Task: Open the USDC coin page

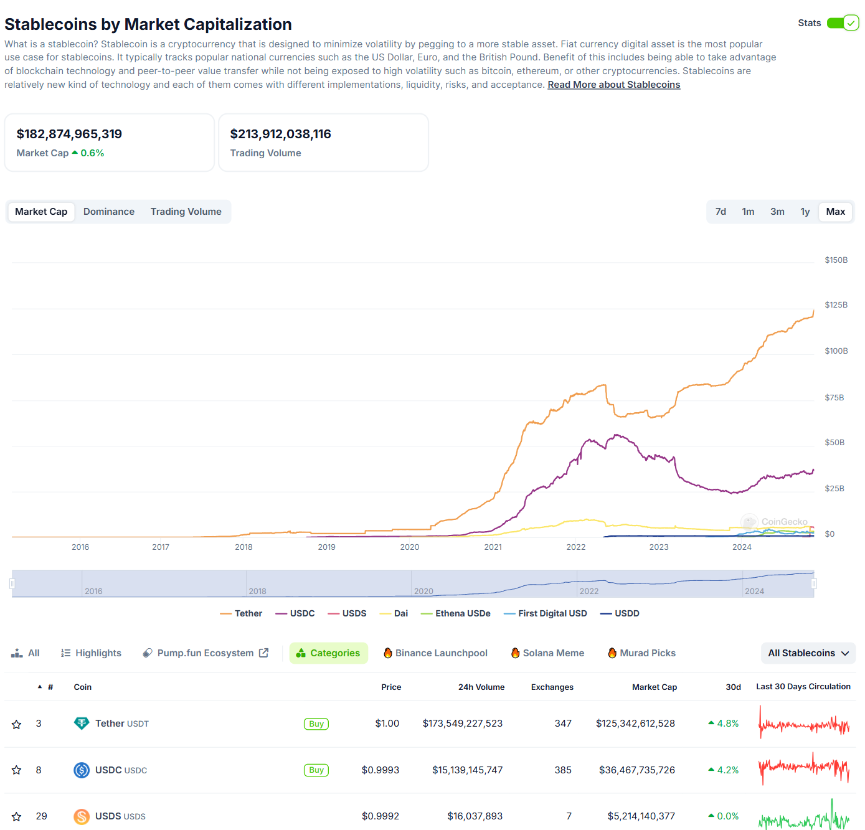Action: 121,770
